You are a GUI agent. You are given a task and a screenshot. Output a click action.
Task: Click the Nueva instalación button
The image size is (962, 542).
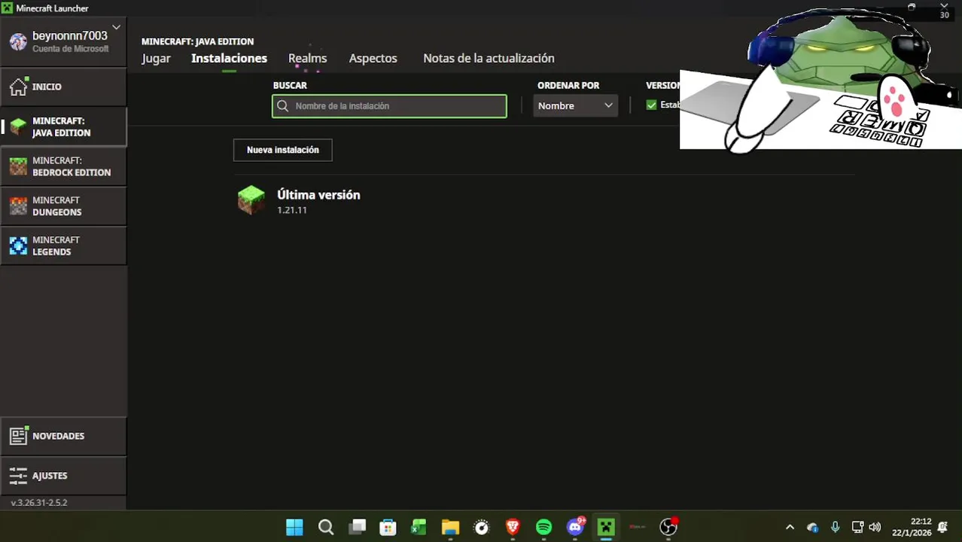coord(282,150)
